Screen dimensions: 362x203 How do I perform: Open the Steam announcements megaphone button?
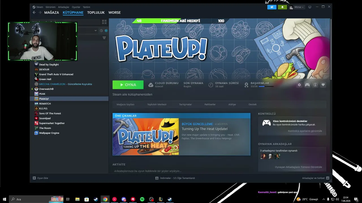(x=272, y=7)
